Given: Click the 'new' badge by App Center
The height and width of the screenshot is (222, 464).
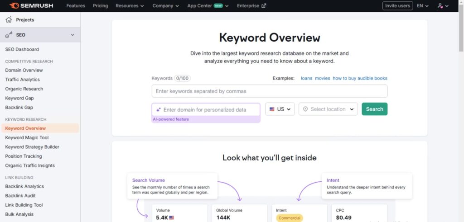Looking at the screenshot, I should 218,5.
